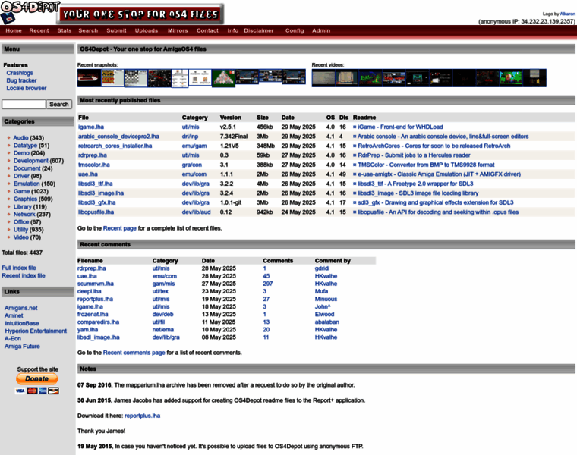Click the readme icon beside RdrPrep
Viewport: 577px width, 455px height.
(355, 155)
